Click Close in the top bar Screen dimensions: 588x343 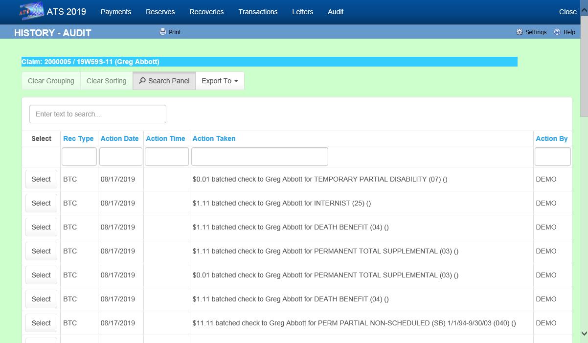(567, 12)
